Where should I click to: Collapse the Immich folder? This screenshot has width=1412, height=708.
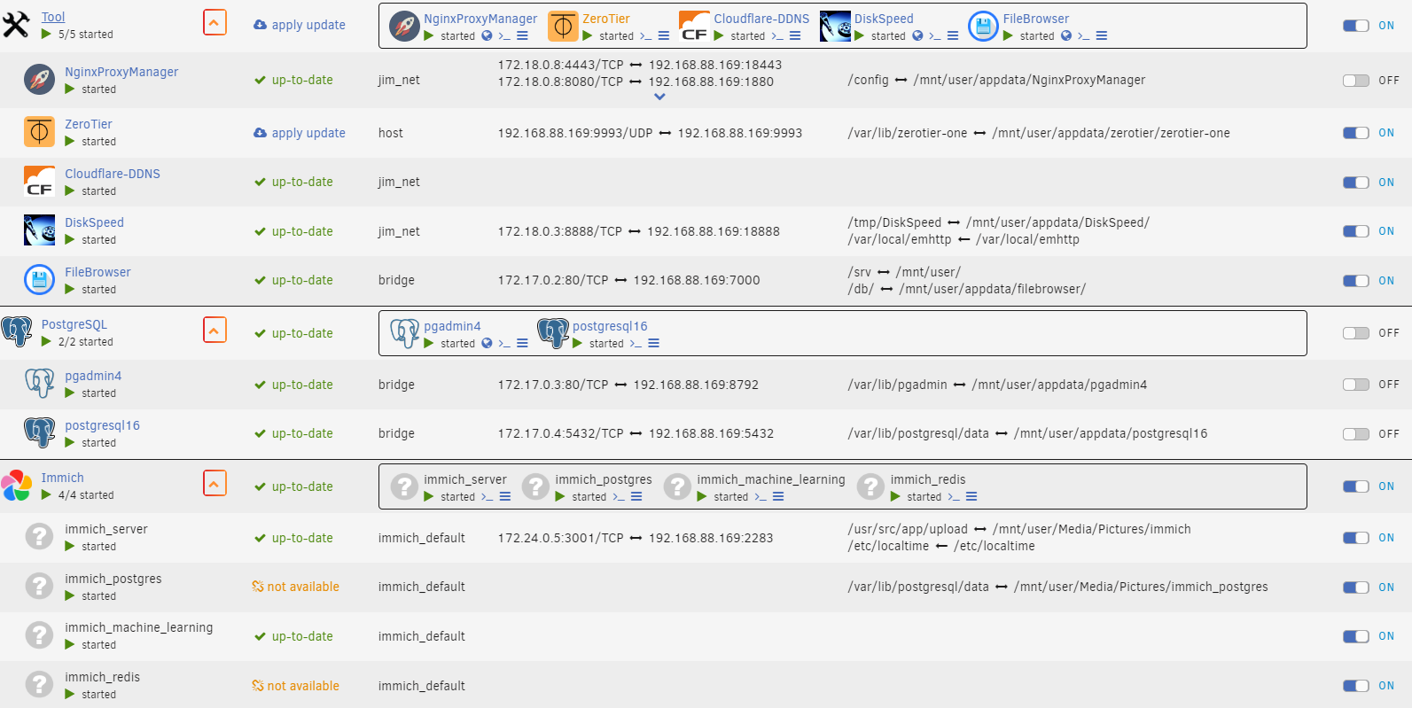point(215,483)
